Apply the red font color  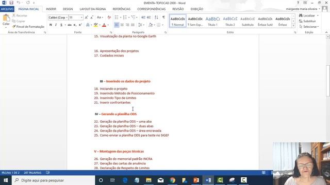coord(104,25)
